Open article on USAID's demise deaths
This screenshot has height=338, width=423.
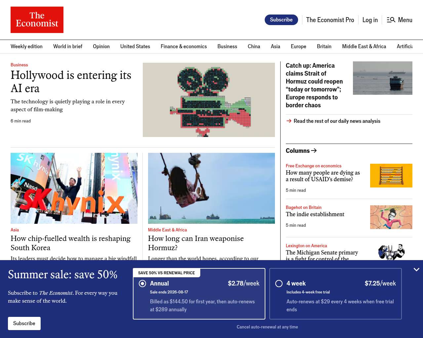[323, 176]
